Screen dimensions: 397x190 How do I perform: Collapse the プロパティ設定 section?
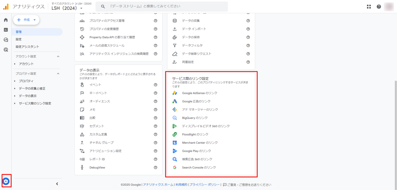[x=58, y=73]
